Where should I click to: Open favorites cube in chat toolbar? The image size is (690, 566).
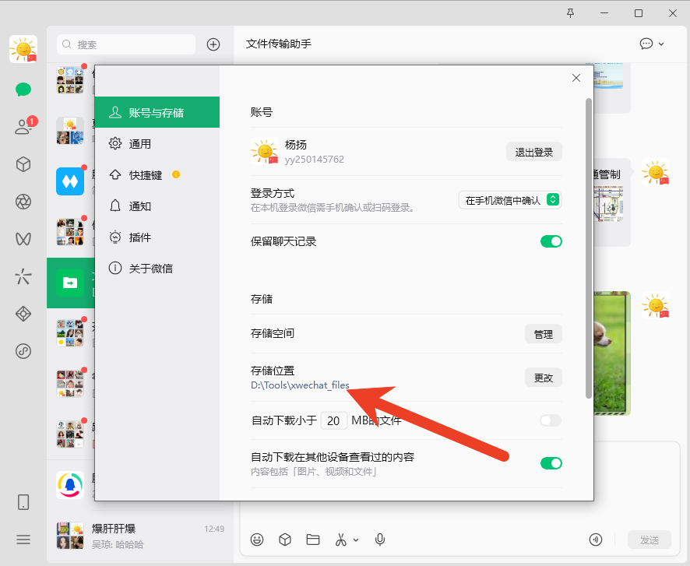[285, 540]
